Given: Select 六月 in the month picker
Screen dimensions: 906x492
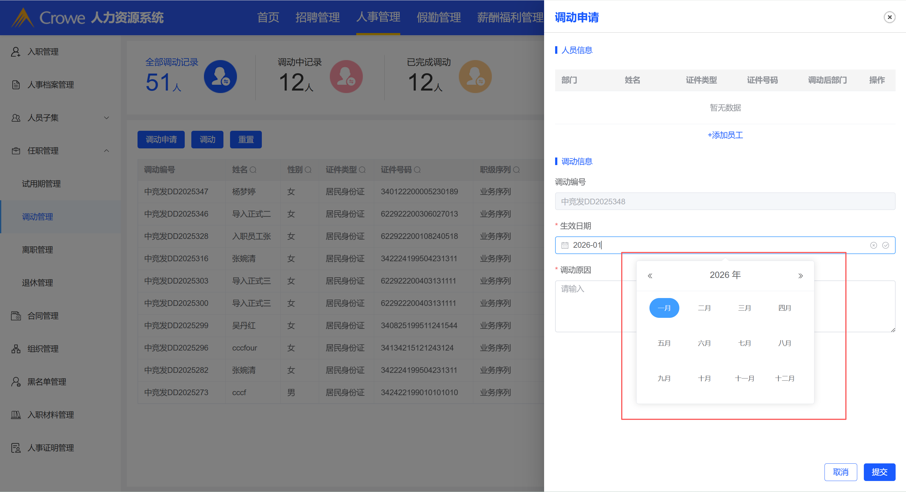Looking at the screenshot, I should pos(704,343).
